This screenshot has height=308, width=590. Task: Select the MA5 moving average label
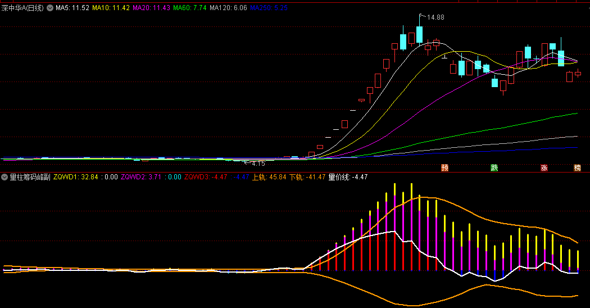[x=72, y=8]
